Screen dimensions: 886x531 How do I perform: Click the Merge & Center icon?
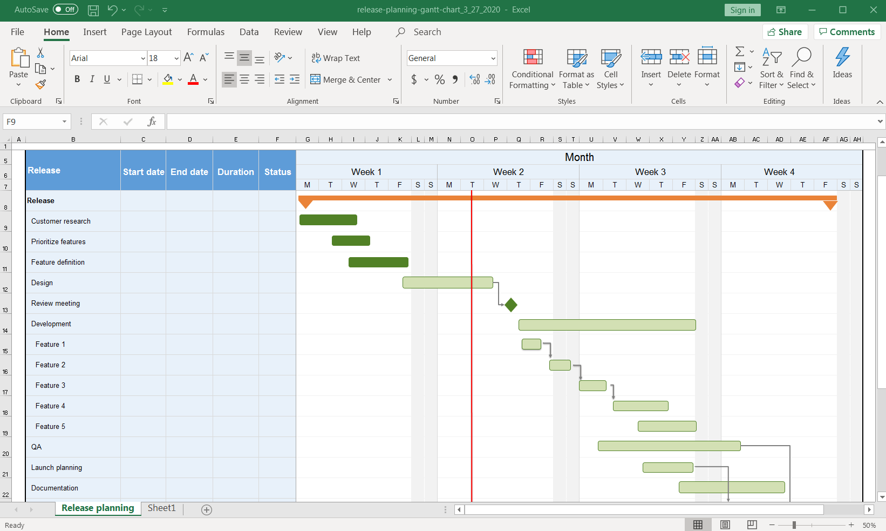[x=316, y=79]
